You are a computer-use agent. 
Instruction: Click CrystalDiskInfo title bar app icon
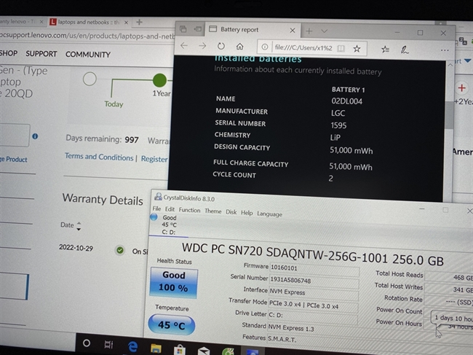[x=158, y=197]
